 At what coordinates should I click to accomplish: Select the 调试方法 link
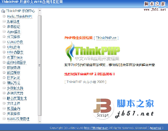[x=14, y=83]
